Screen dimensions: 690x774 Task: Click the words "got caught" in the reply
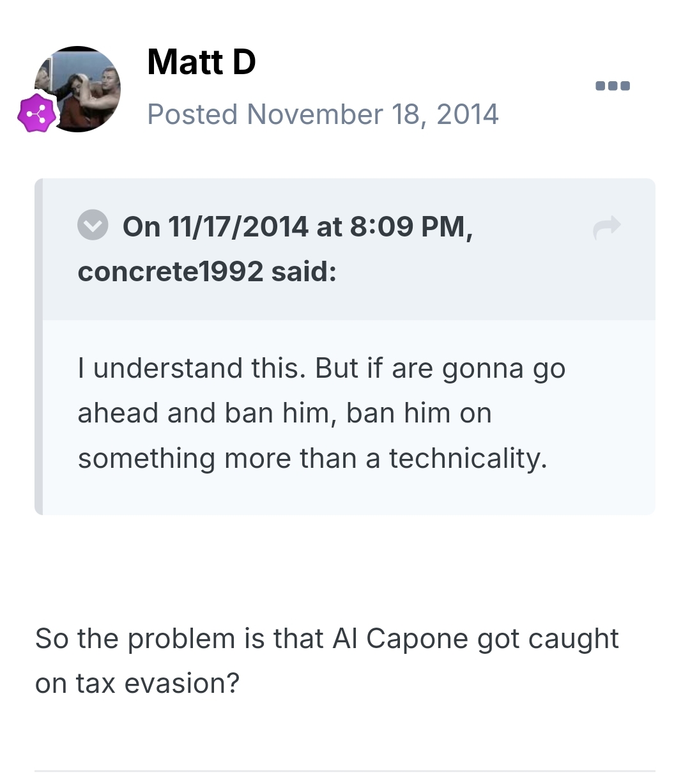[548, 639]
